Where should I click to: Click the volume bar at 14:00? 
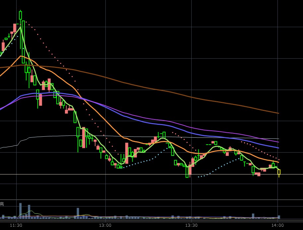coord(279,217)
